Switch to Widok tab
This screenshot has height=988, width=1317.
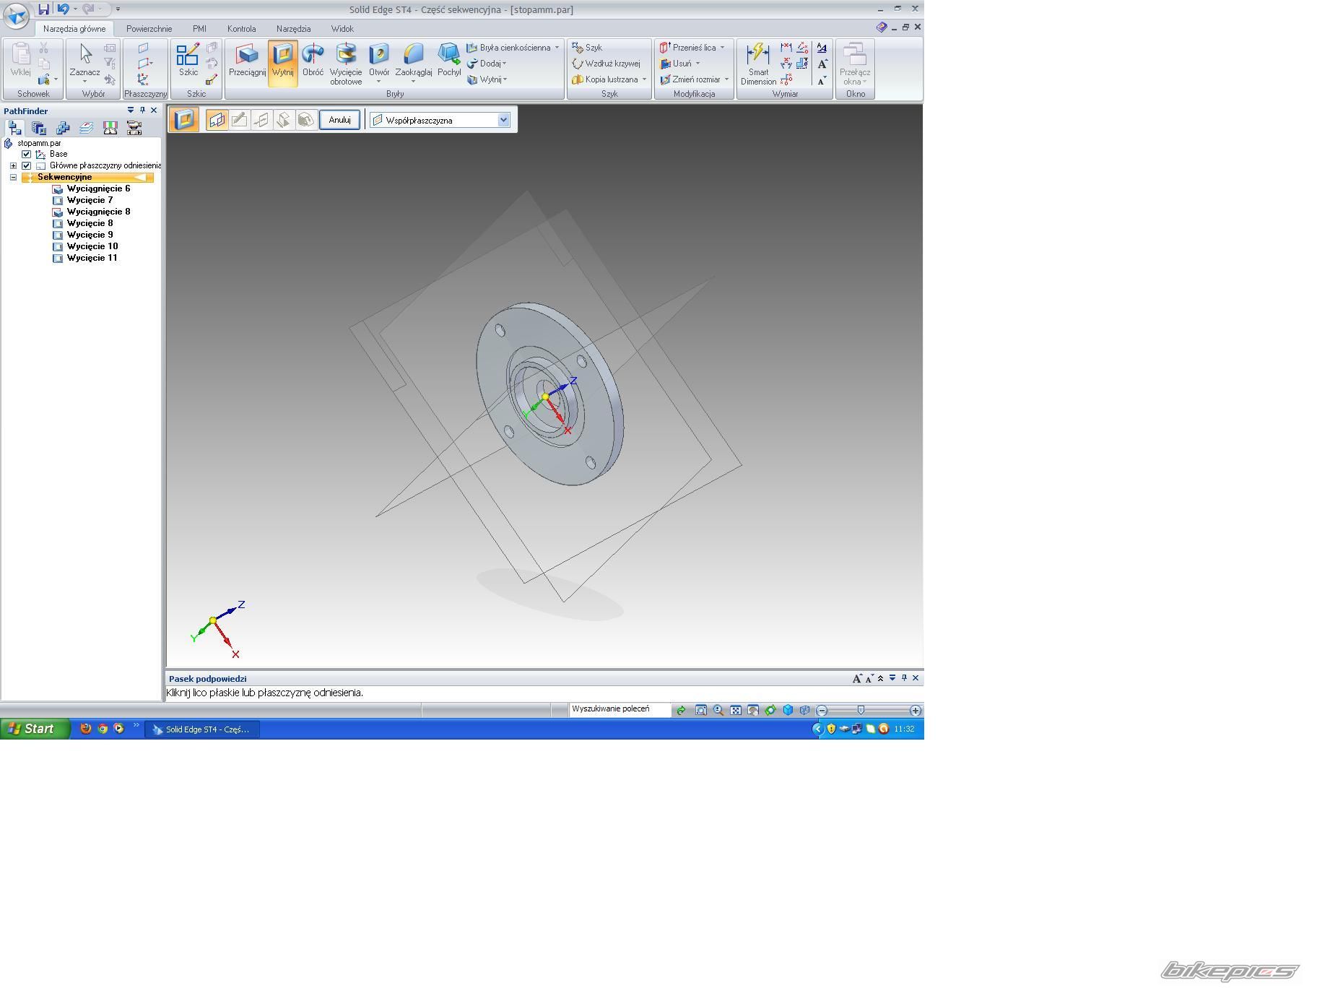point(342,29)
